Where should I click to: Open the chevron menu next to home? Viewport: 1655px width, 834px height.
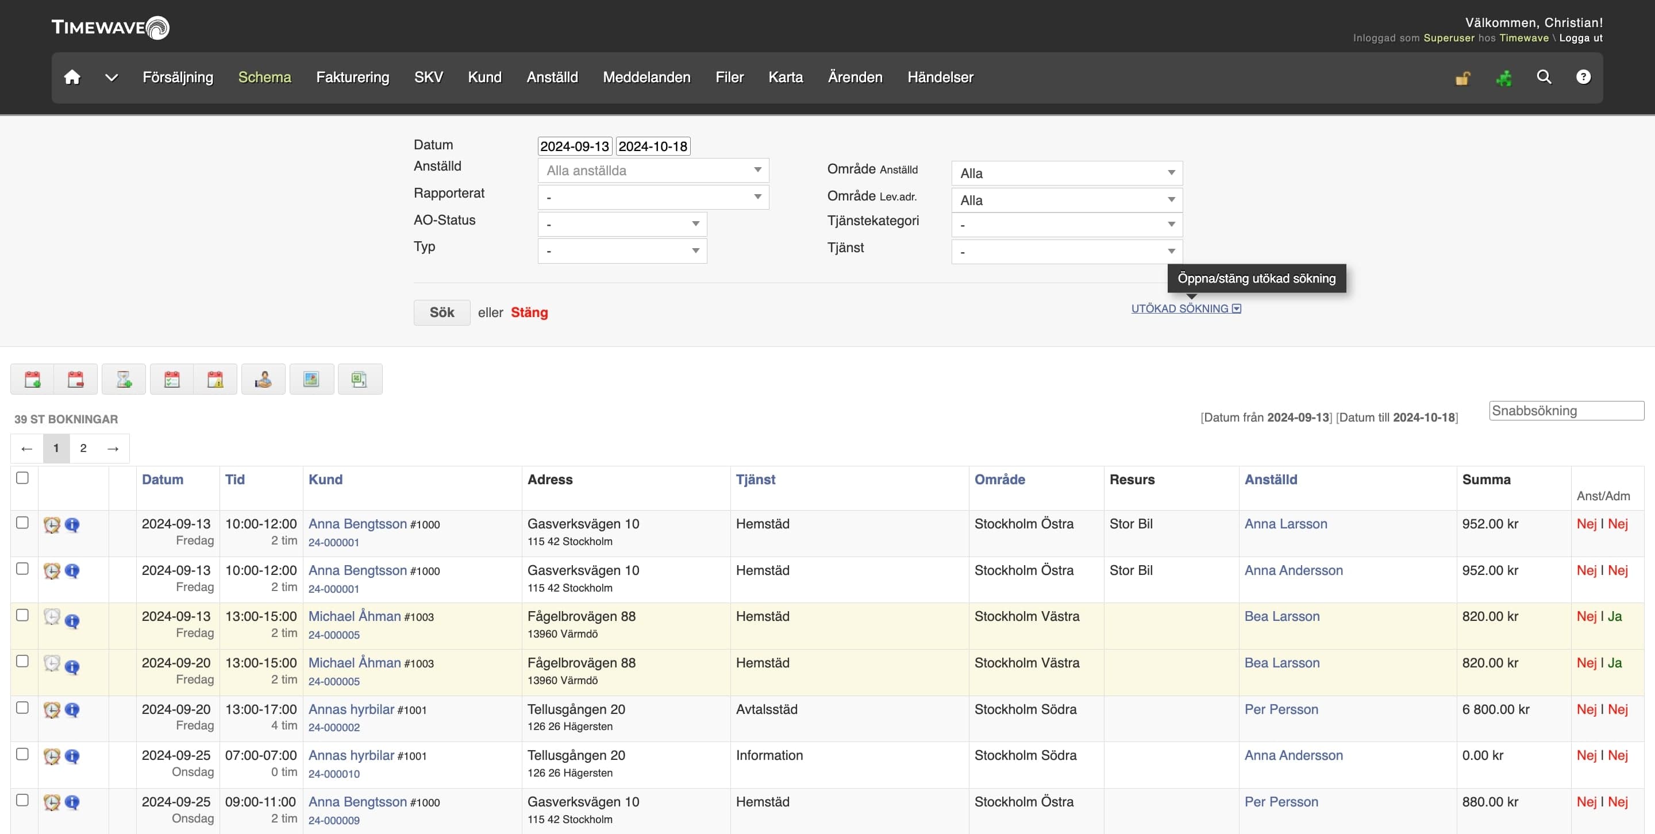click(111, 78)
